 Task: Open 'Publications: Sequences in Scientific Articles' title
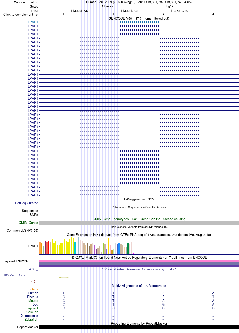pyautogui.click(x=139, y=207)
